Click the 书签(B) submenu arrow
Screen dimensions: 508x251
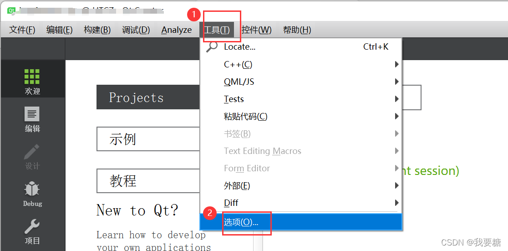(x=396, y=133)
